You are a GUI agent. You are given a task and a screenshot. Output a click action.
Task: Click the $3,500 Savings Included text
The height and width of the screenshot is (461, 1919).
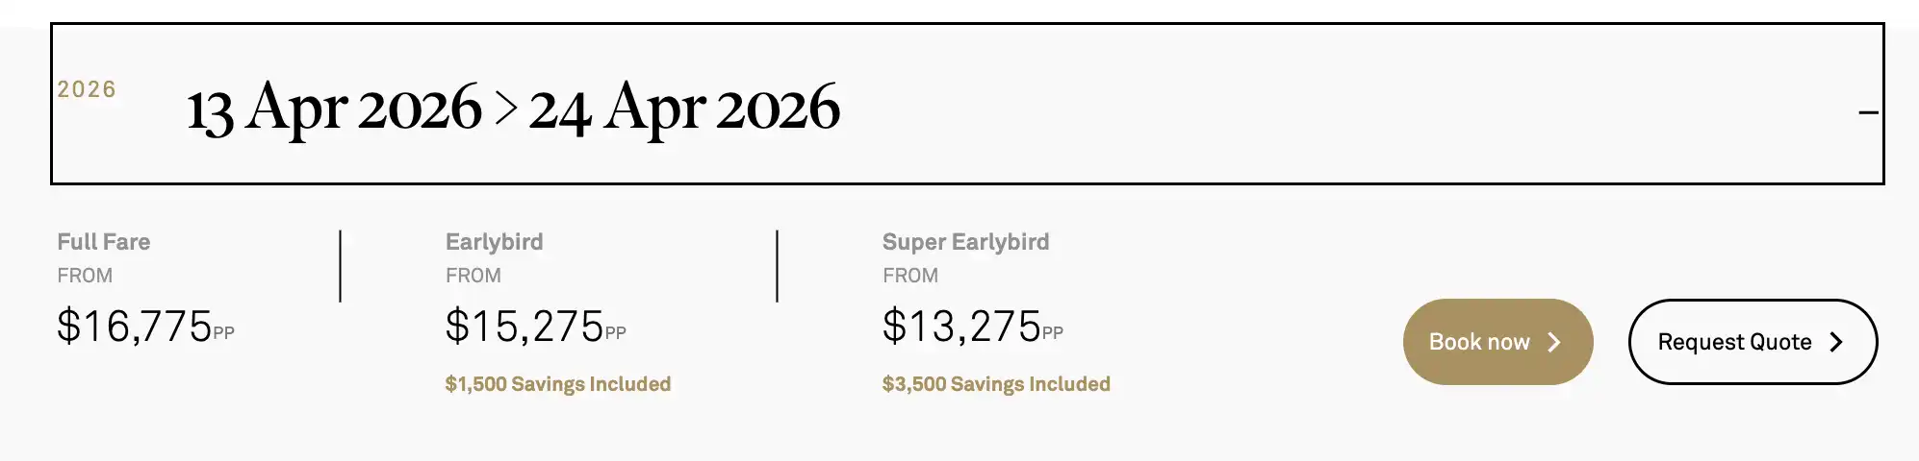[996, 384]
